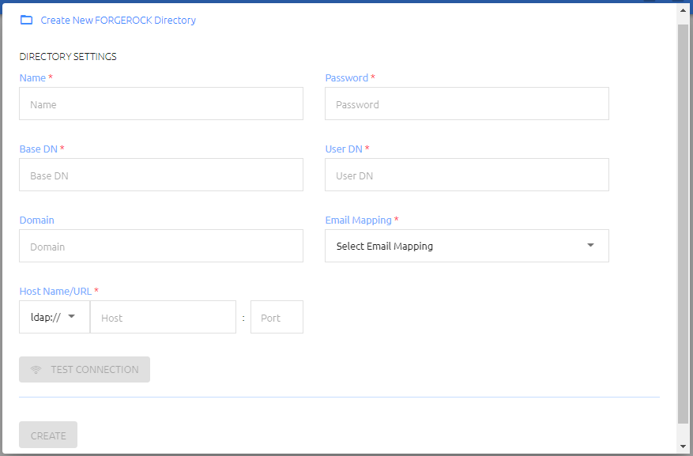
Task: Click the Name label above its field
Action: point(32,77)
